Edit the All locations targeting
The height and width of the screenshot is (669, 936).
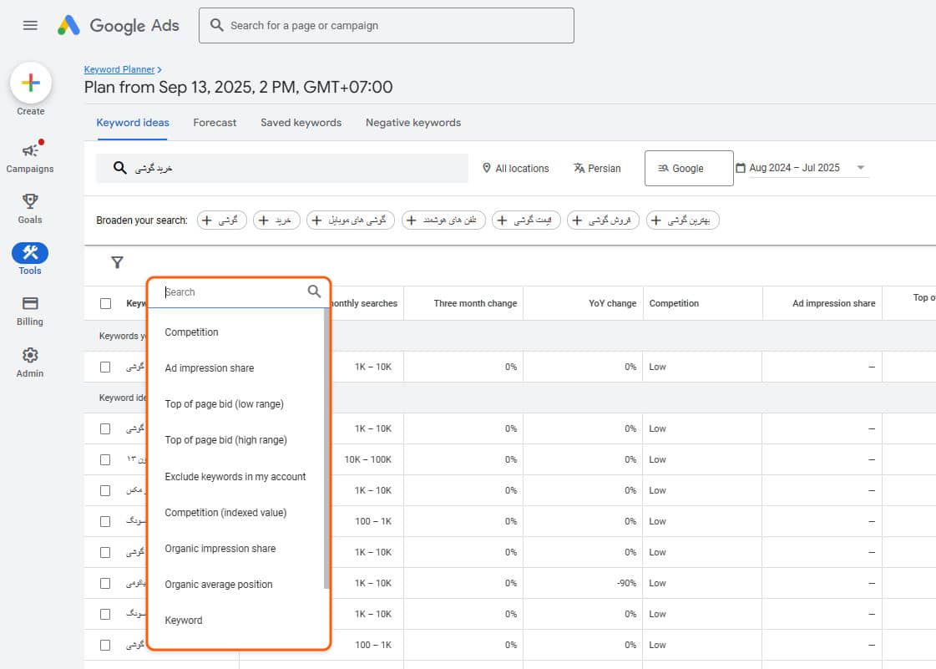pos(515,168)
